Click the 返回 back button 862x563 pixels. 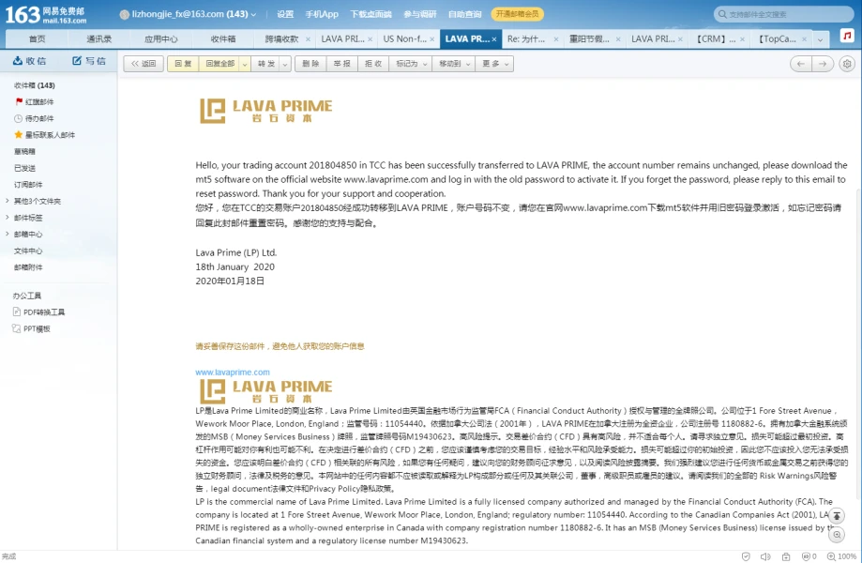[x=144, y=64]
